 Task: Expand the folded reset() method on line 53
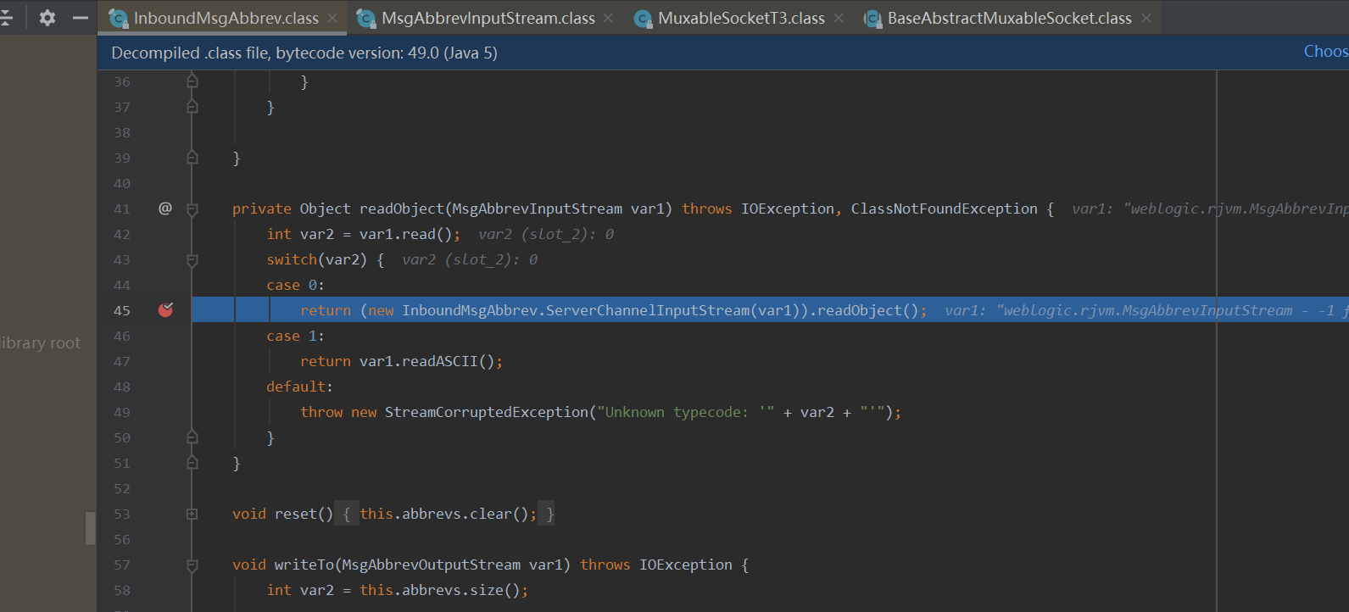click(192, 514)
